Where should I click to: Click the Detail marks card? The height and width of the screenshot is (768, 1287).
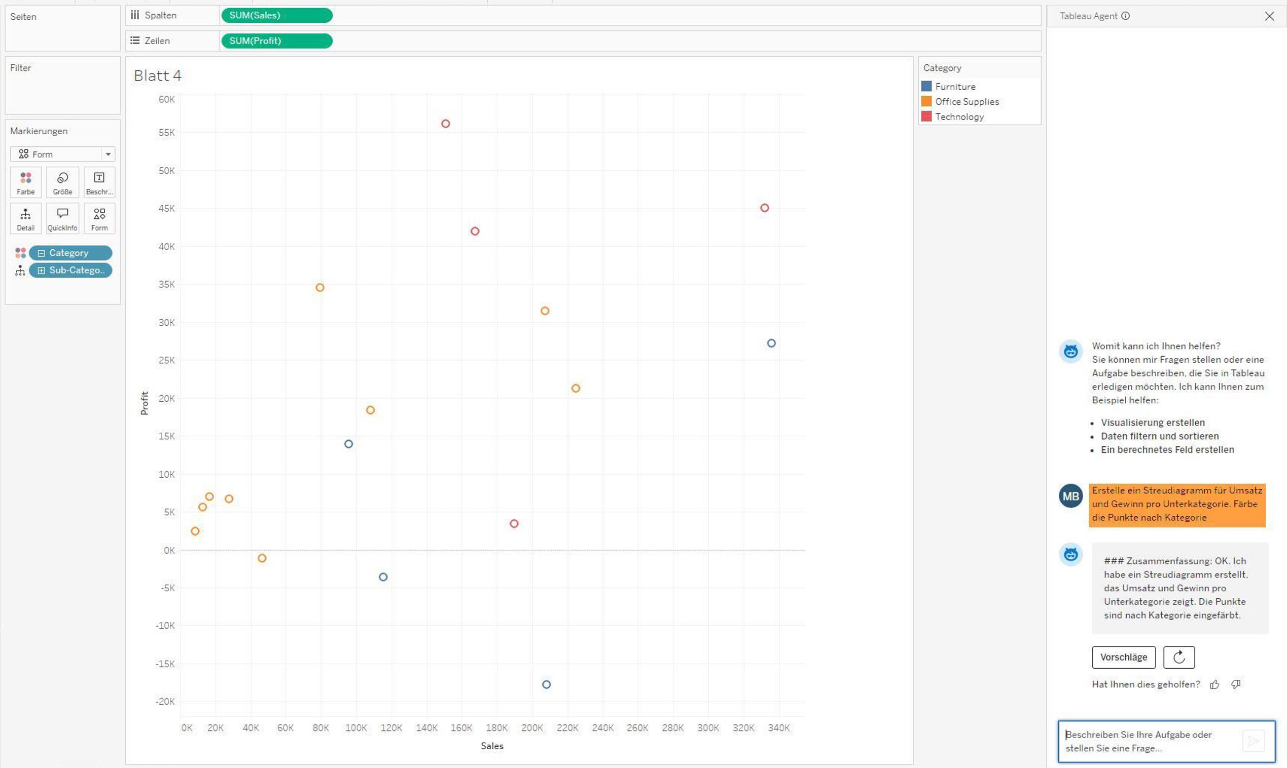pyautogui.click(x=25, y=218)
